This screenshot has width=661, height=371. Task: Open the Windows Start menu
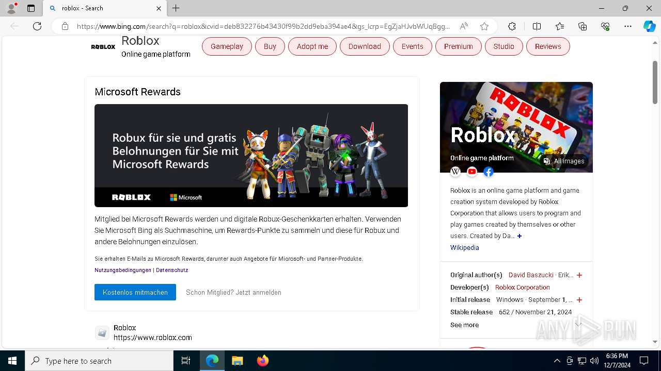[x=12, y=361]
